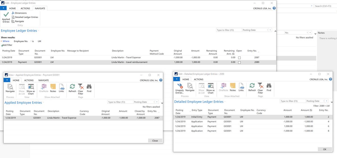The image size is (337, 158).
Task: Click background Search (Ctrl+F3) box
Action: (x=325, y=6)
